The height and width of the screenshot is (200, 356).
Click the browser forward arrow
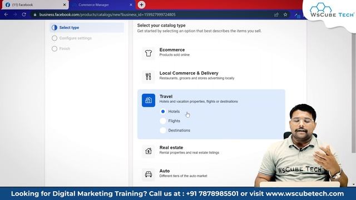coord(15,14)
